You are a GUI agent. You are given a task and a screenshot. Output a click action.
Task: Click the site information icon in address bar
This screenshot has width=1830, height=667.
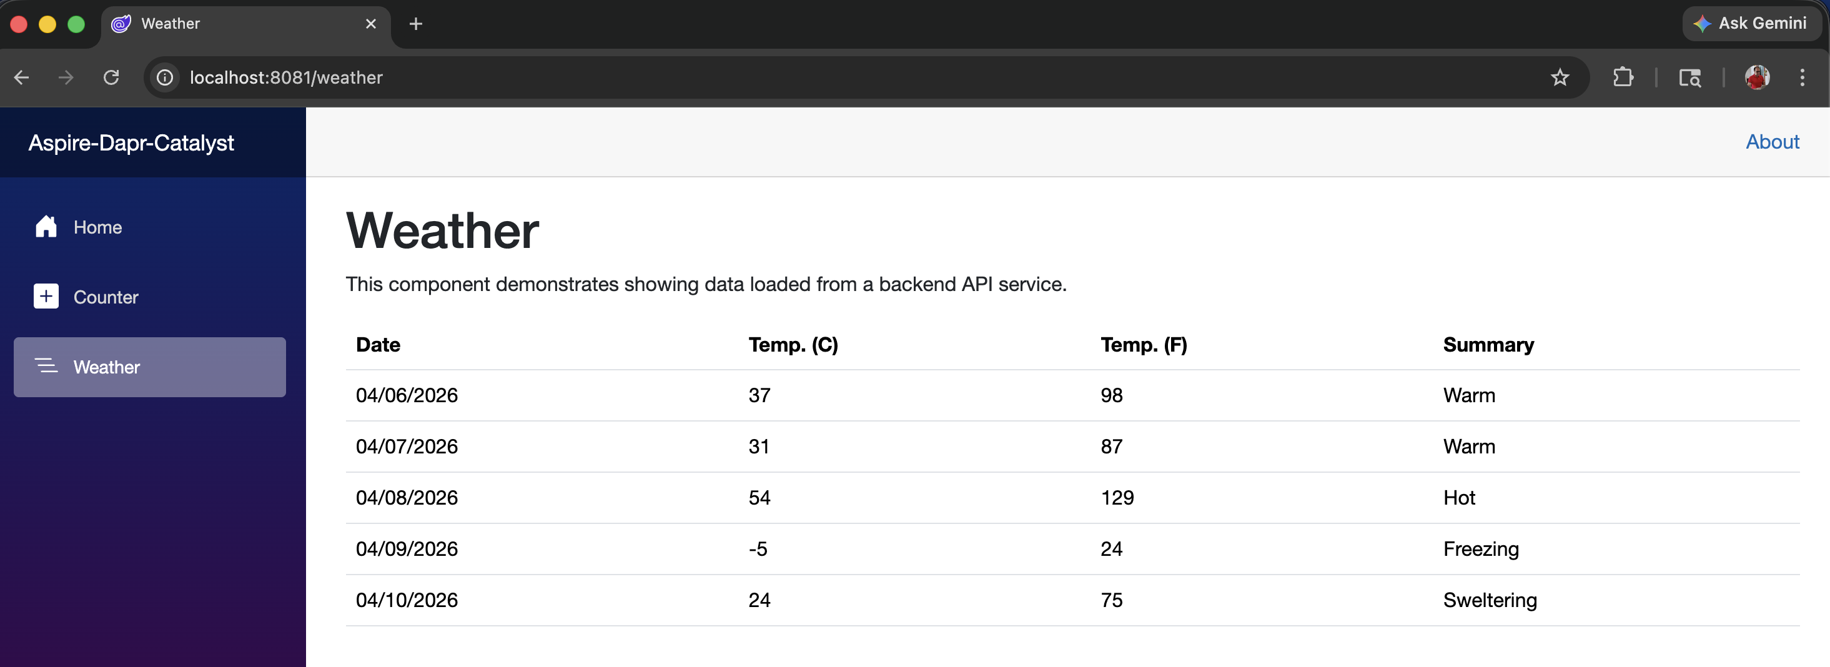pos(165,77)
